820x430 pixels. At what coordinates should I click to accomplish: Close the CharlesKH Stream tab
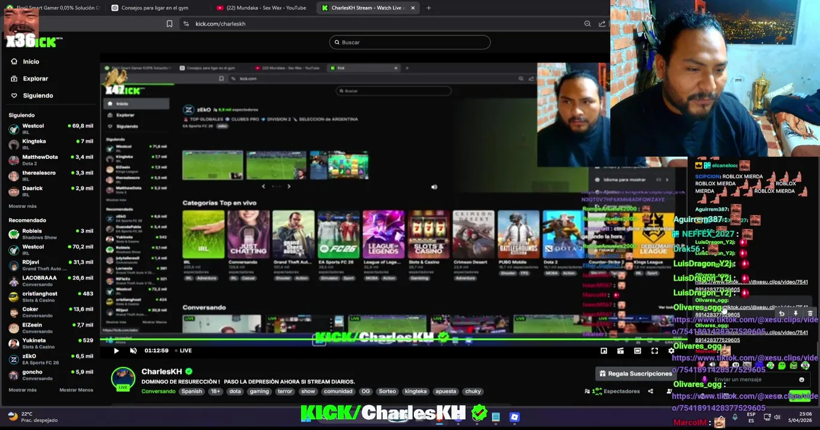413,8
